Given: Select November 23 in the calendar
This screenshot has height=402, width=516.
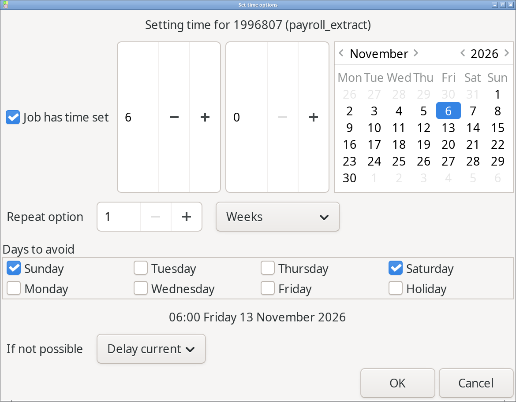Looking at the screenshot, I should pos(349,161).
